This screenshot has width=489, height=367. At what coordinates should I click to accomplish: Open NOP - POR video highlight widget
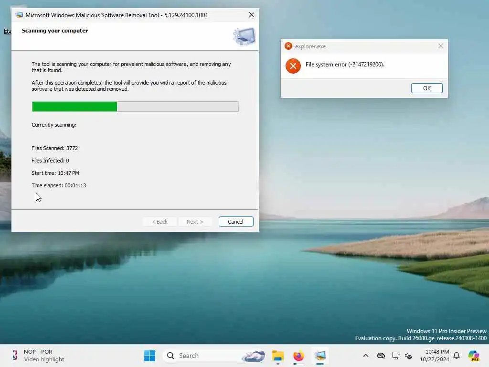coord(37,356)
